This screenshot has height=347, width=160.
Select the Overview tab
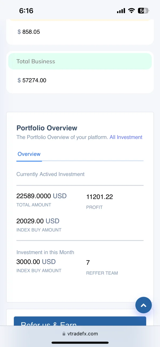(29, 154)
